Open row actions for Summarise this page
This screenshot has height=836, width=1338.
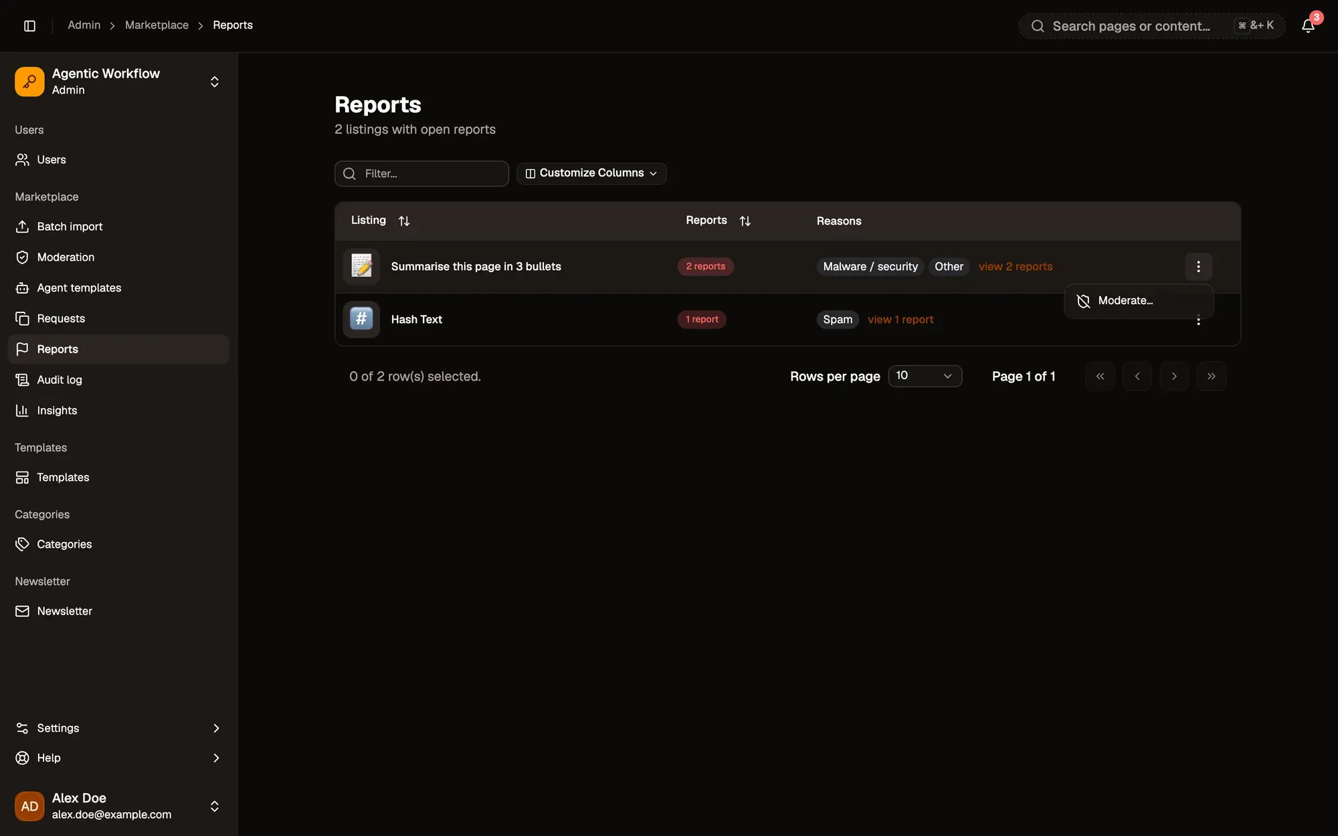(1198, 266)
